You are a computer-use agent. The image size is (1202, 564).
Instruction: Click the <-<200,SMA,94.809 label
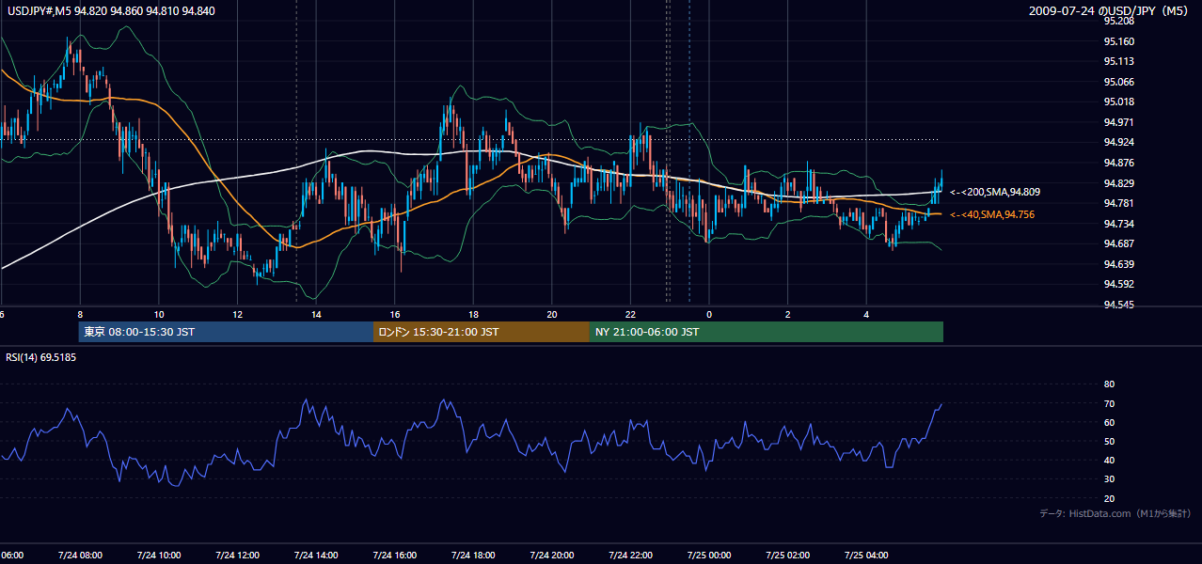coord(995,192)
